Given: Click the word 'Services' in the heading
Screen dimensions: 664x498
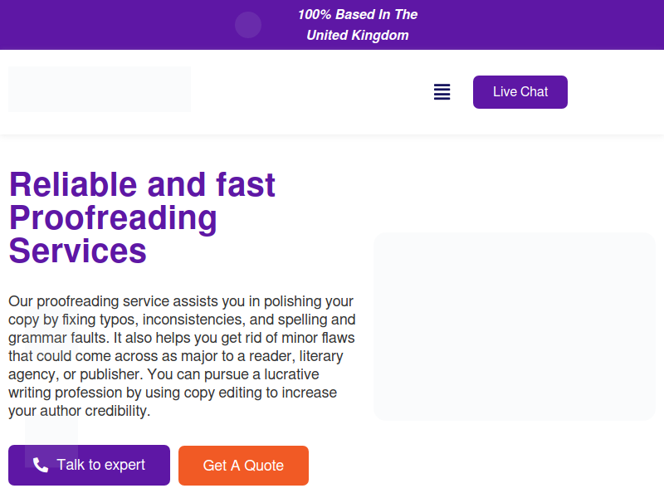Looking at the screenshot, I should [x=77, y=251].
